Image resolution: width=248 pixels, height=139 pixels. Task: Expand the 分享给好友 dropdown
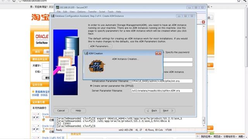click(x=230, y=136)
